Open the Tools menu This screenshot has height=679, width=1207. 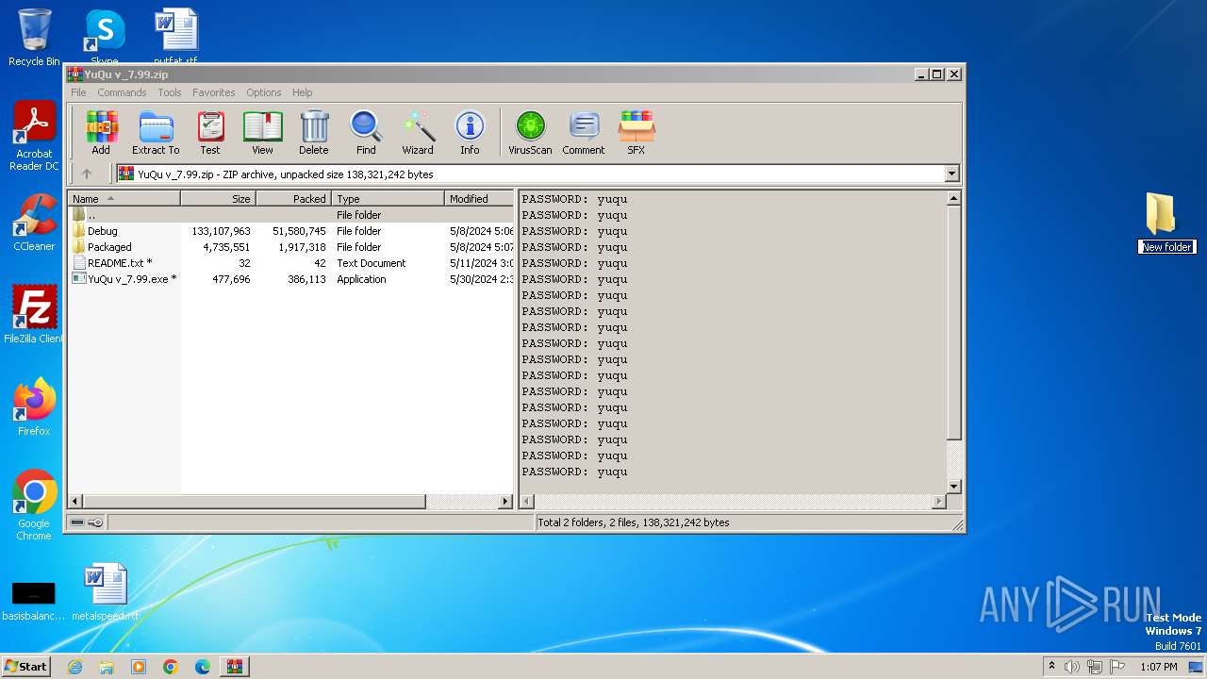coord(170,92)
